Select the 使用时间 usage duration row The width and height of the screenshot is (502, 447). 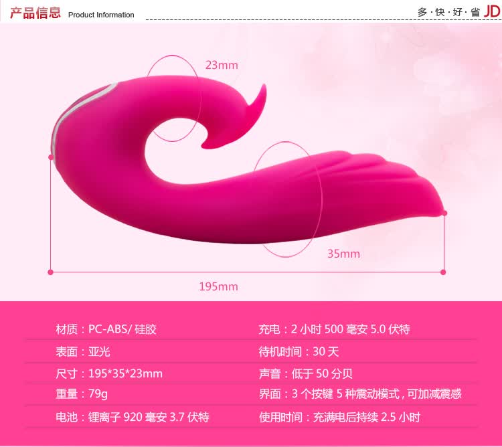click(x=339, y=417)
